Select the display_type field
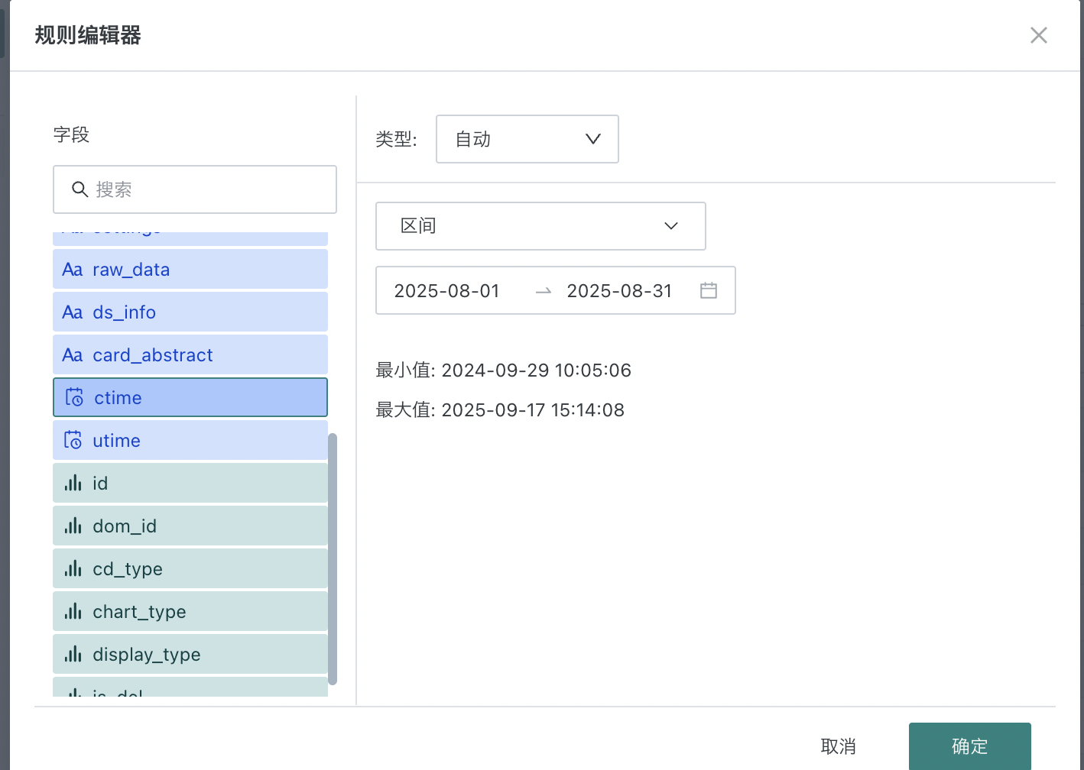This screenshot has height=770, width=1084. [190, 654]
